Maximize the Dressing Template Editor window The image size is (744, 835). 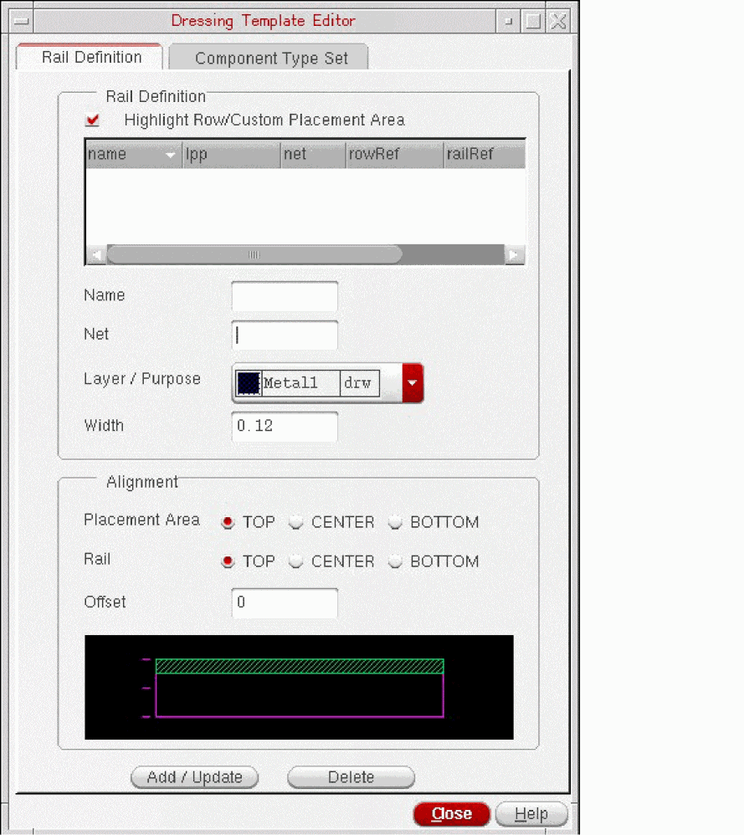coord(532,21)
